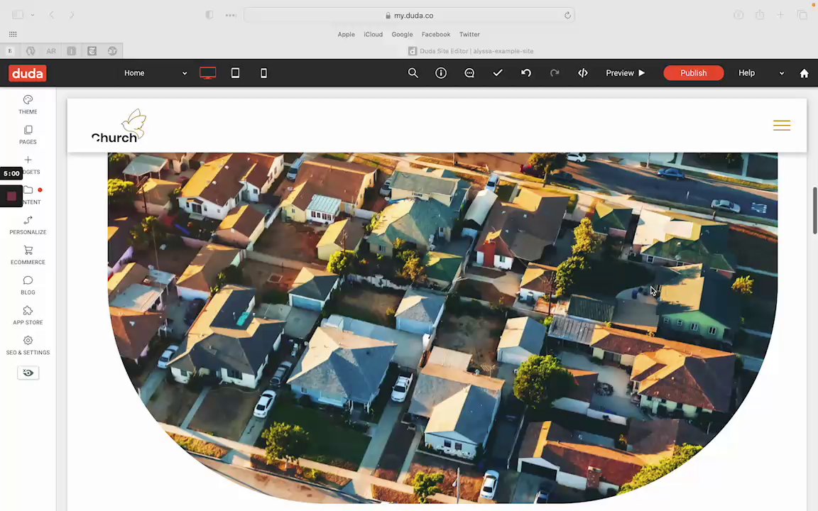The height and width of the screenshot is (511, 818).
Task: Open the site hamburger menu
Action: (782, 125)
